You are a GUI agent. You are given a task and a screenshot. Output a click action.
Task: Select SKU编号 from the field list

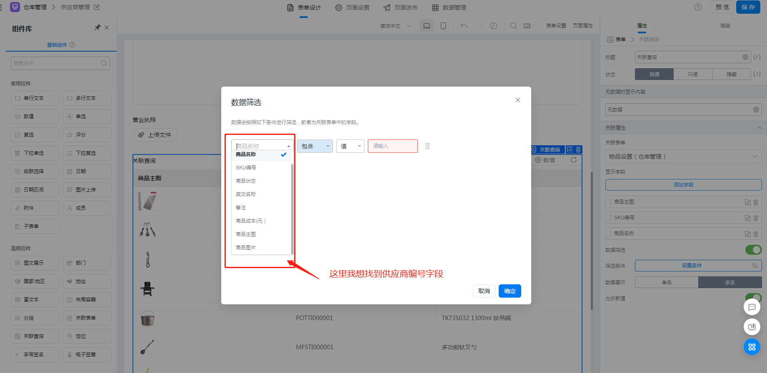click(x=261, y=168)
